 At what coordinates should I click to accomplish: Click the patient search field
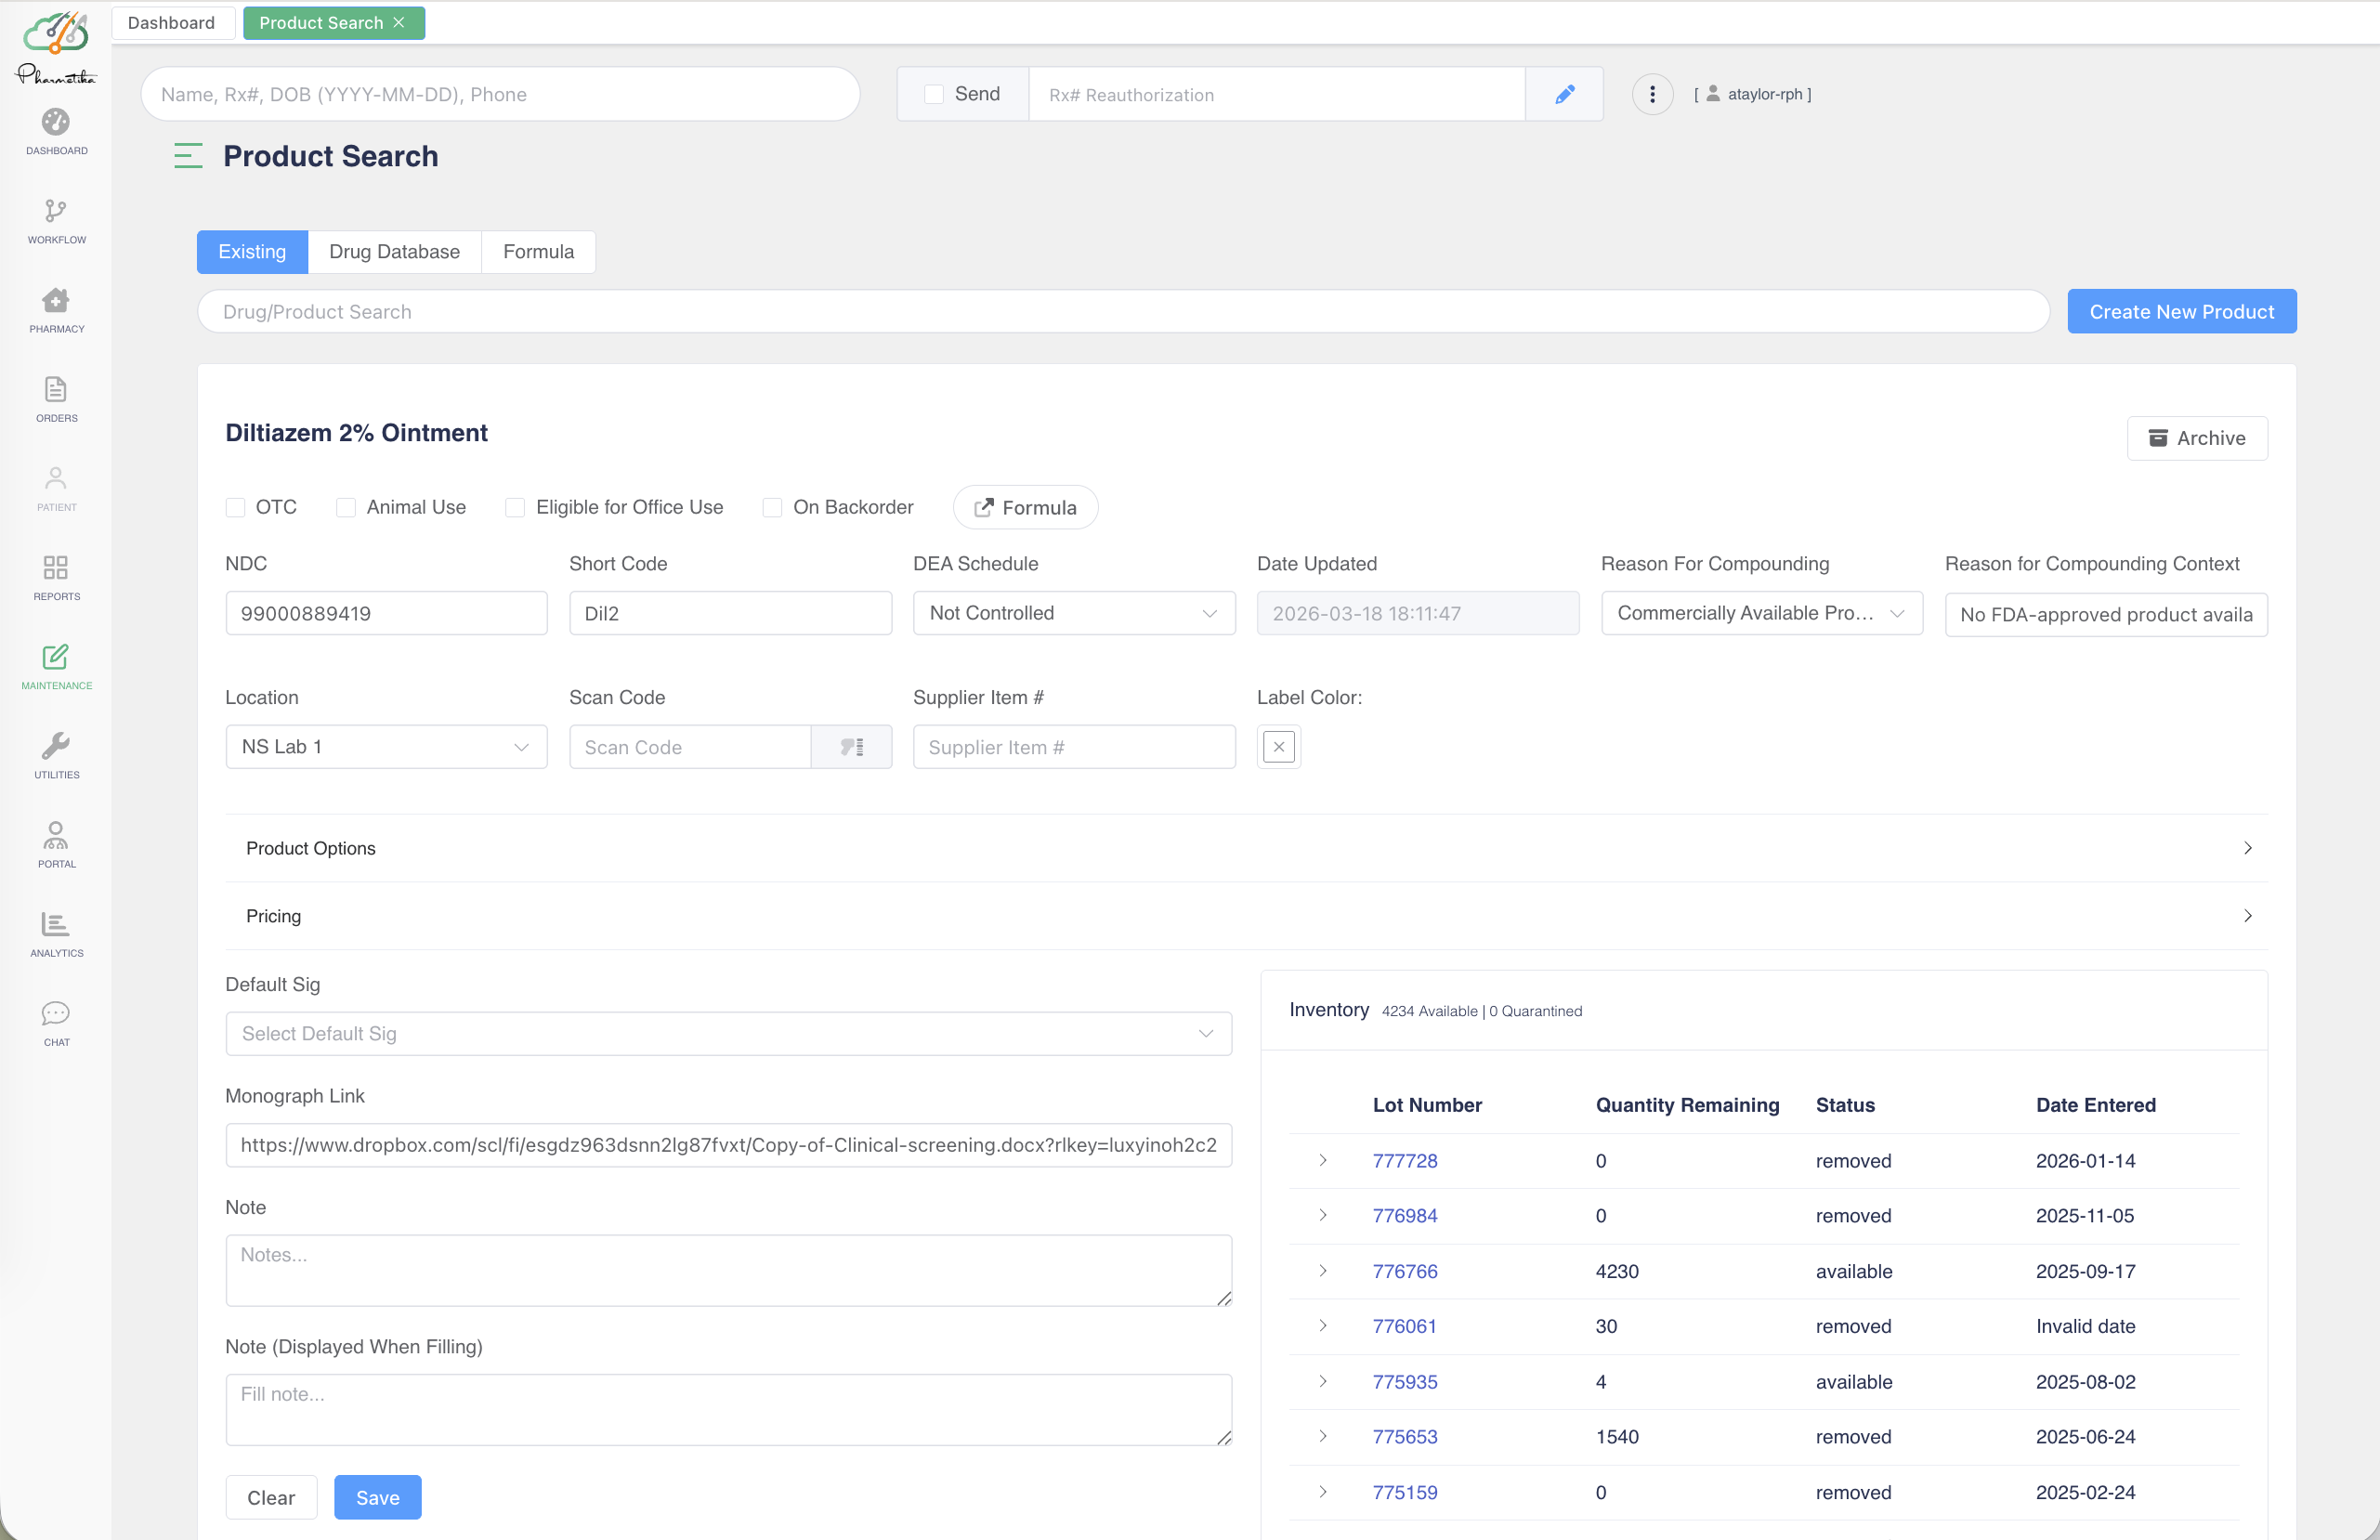pos(501,94)
